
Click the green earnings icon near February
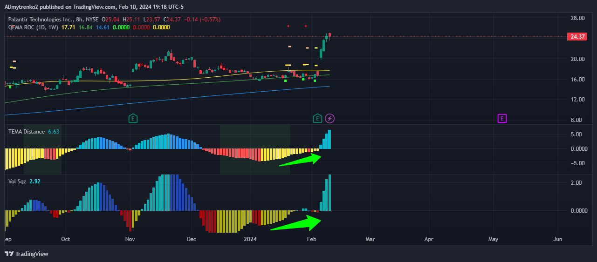tap(318, 118)
